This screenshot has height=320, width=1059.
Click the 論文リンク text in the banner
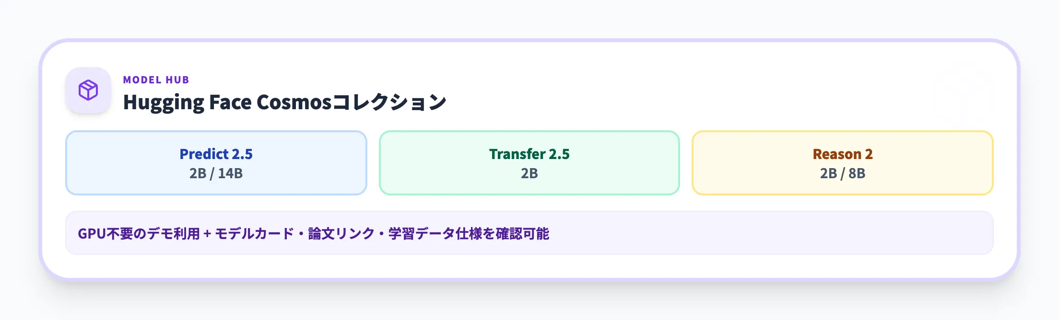click(341, 234)
